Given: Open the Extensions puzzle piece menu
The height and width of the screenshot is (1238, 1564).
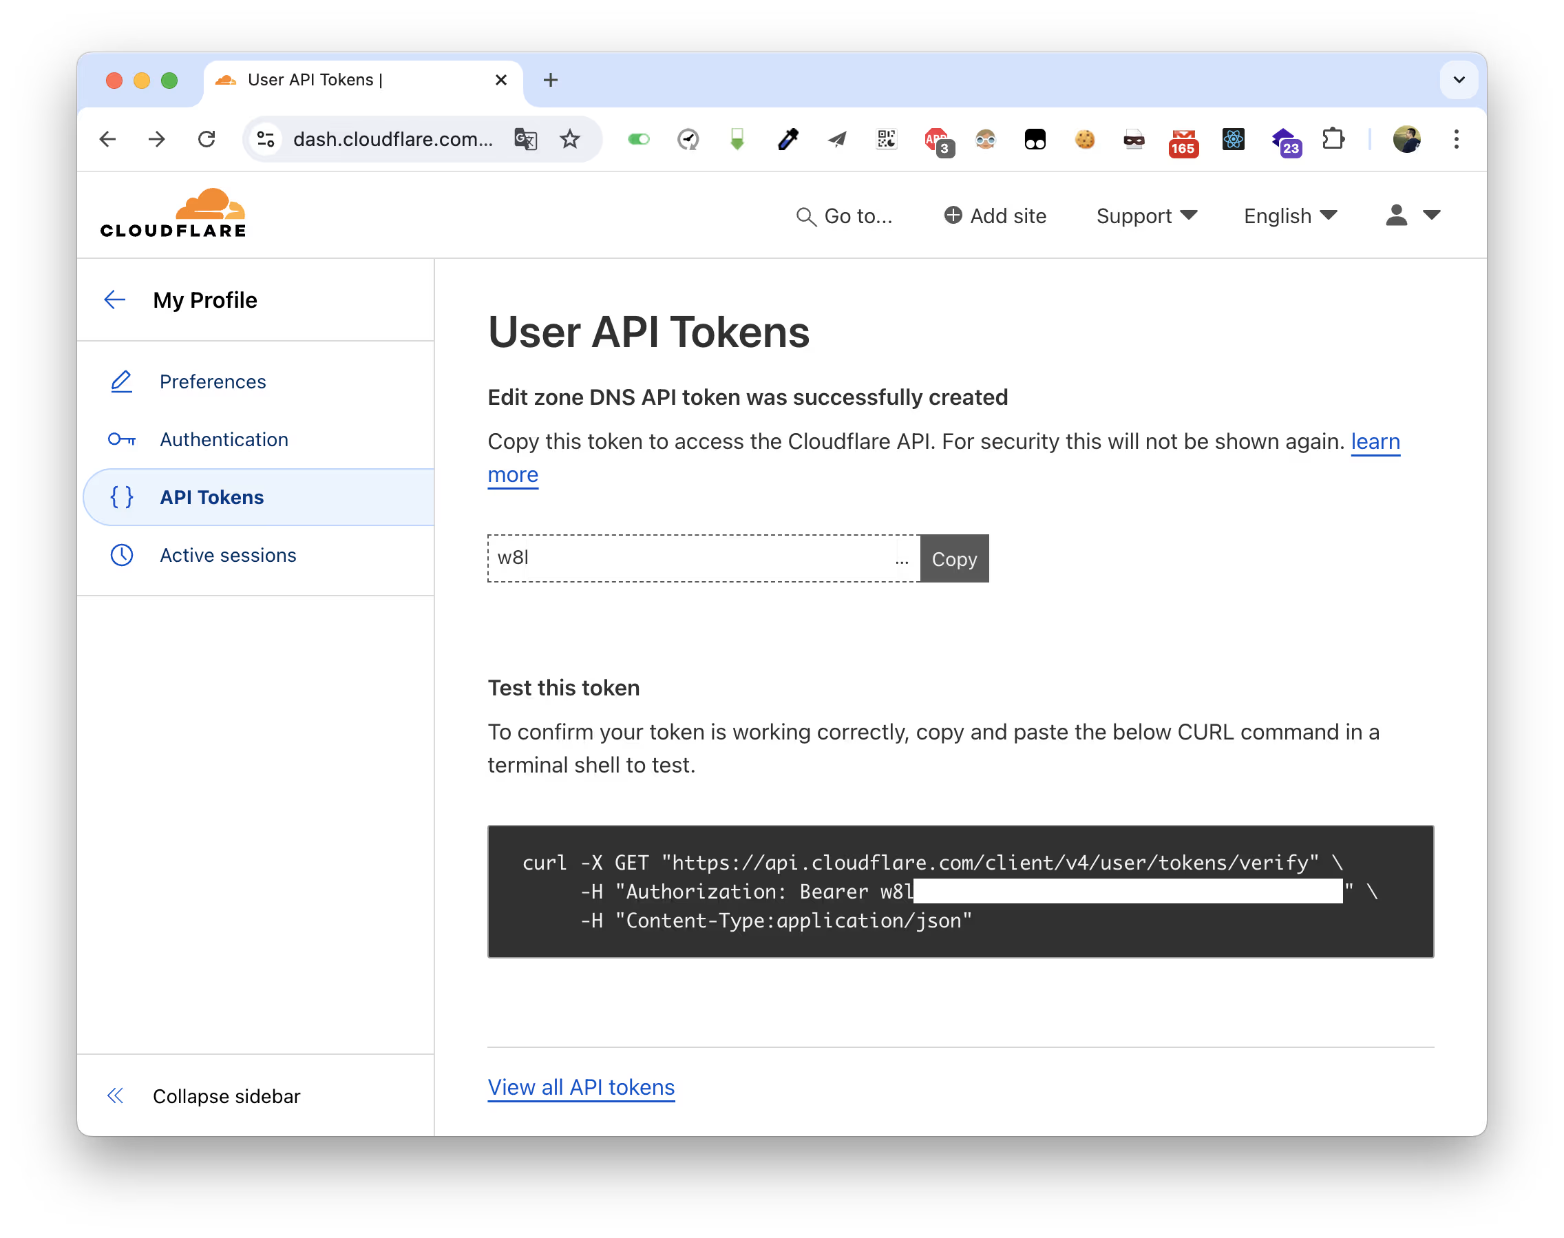Looking at the screenshot, I should pos(1333,138).
